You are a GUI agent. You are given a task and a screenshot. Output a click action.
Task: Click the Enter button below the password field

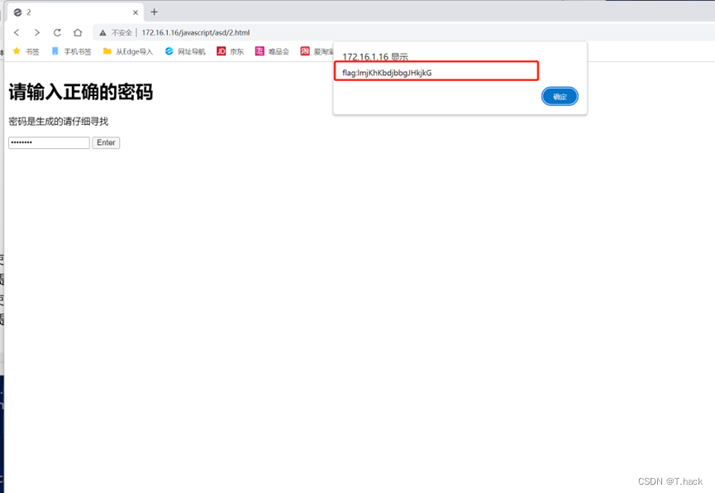(x=106, y=142)
